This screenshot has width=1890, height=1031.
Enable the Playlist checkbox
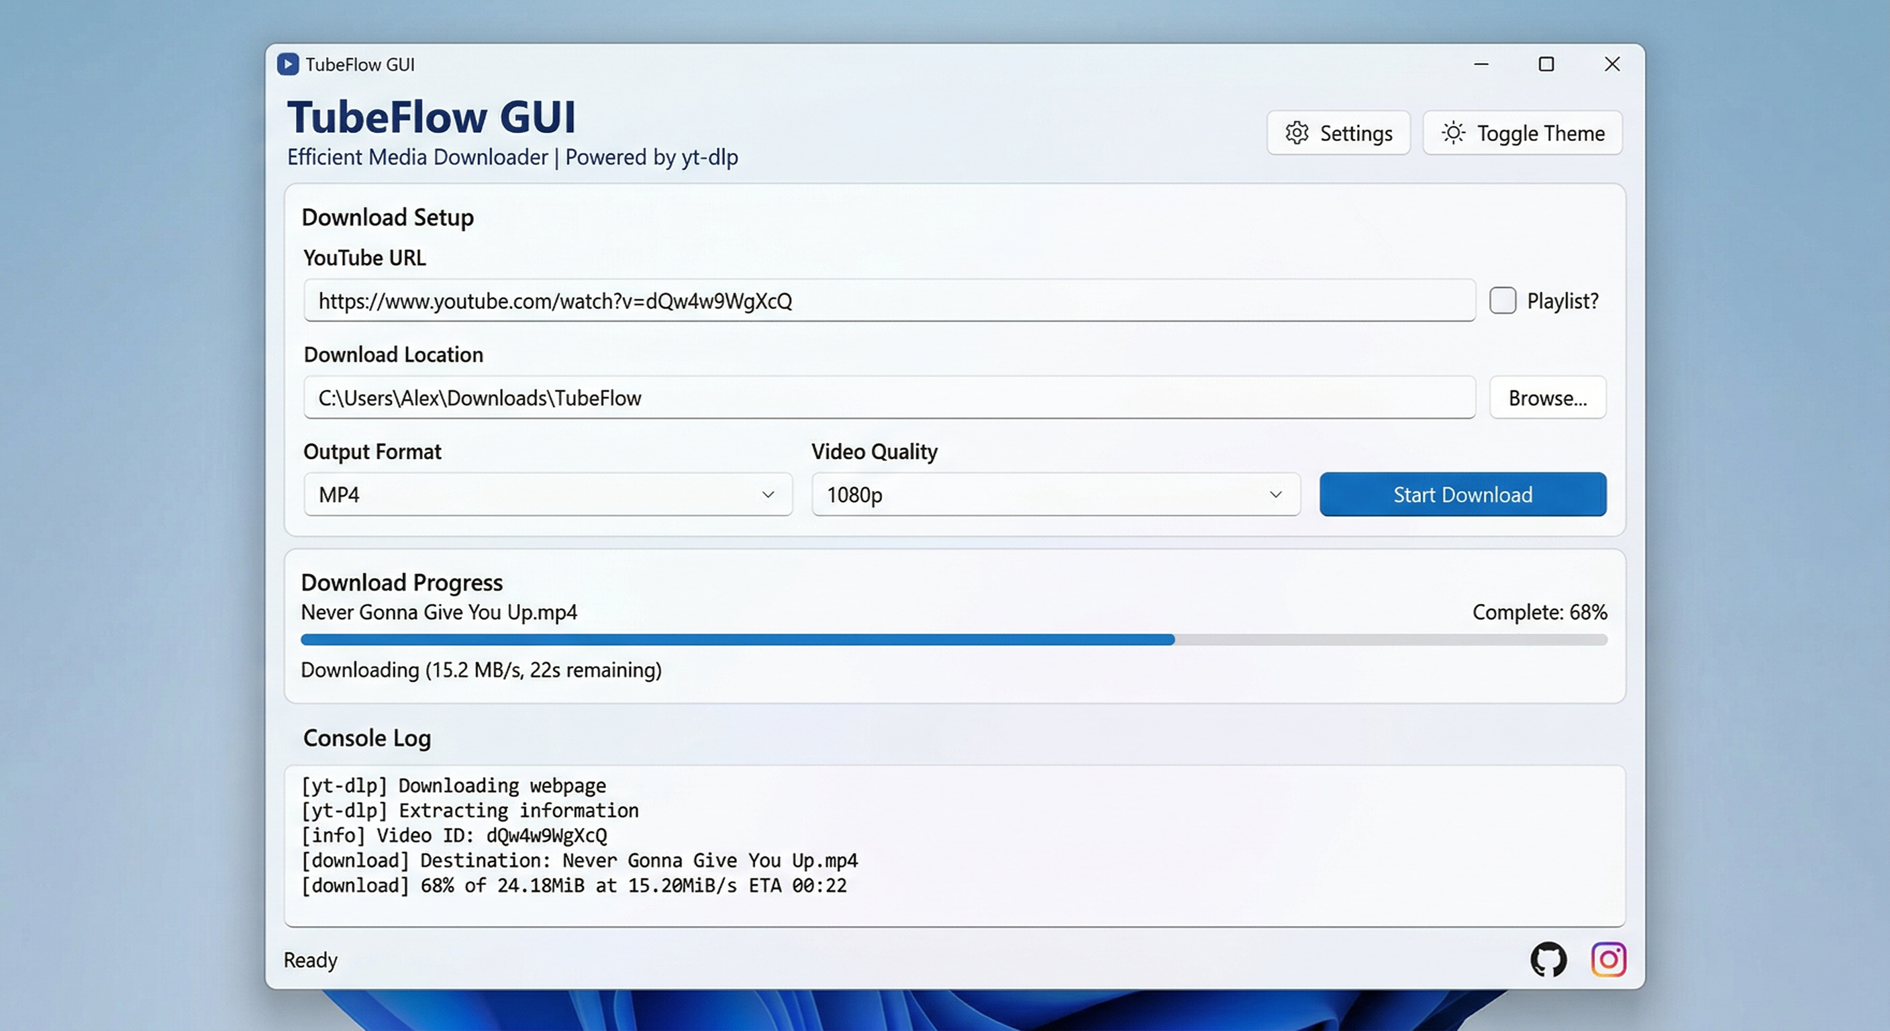tap(1502, 301)
